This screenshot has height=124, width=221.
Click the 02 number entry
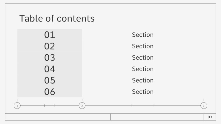(50, 46)
